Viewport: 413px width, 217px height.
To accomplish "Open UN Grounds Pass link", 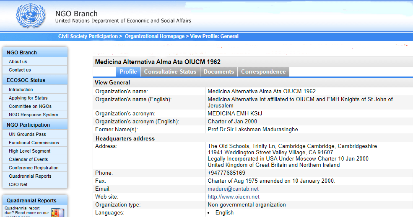I will (27, 134).
